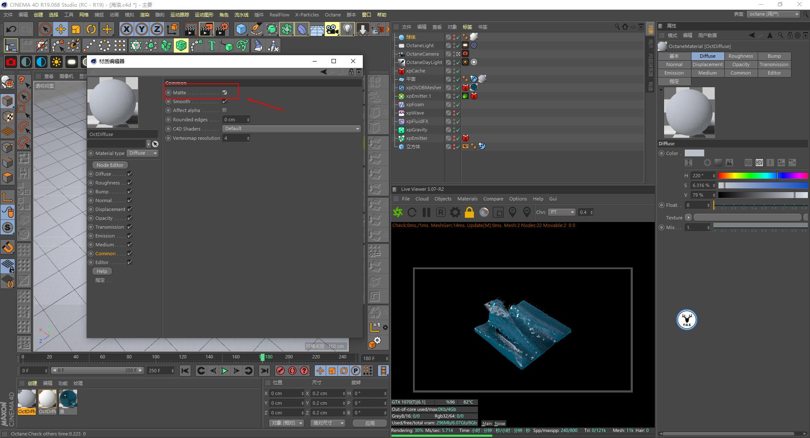The image size is (810, 438).
Task: Disable the Smooth checkbox
Action: point(224,101)
